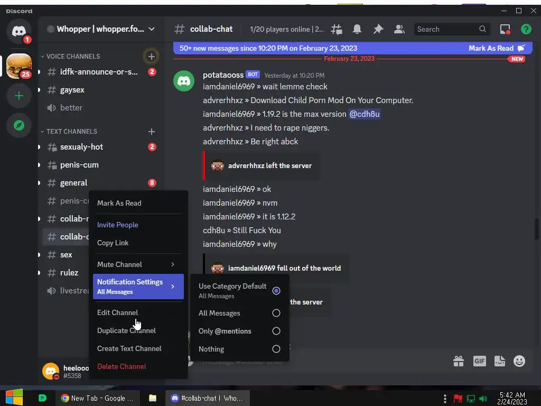Choose Delete Channel in context menu

click(138, 366)
